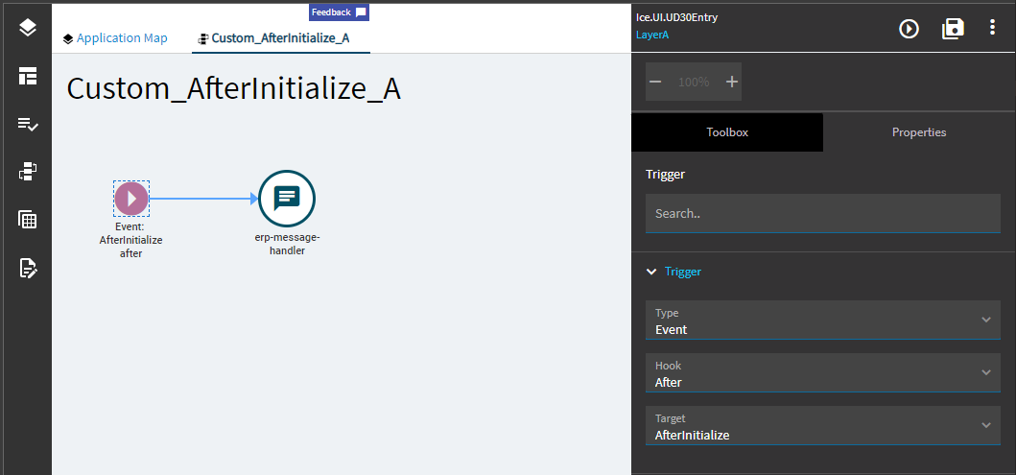The width and height of the screenshot is (1016, 475).
Task: Click the LayerA link
Action: (x=652, y=35)
